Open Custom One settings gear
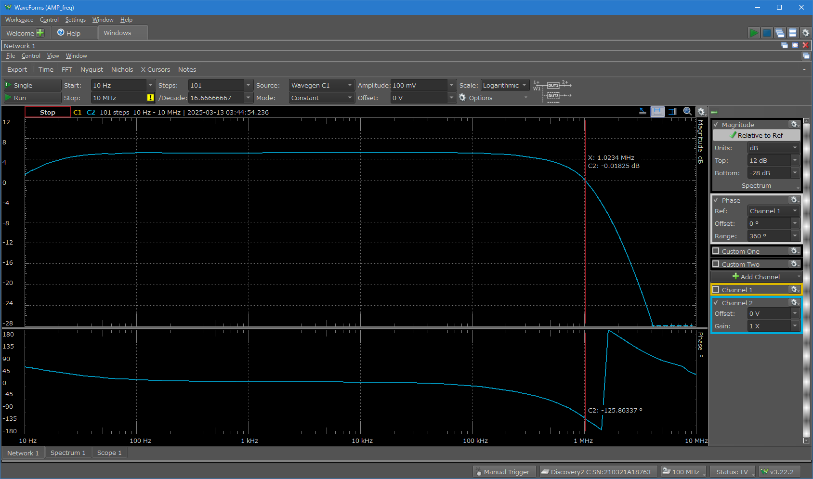This screenshot has height=479, width=813. coord(795,251)
